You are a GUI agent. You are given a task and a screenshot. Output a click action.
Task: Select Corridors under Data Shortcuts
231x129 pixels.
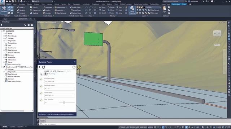point(11,79)
